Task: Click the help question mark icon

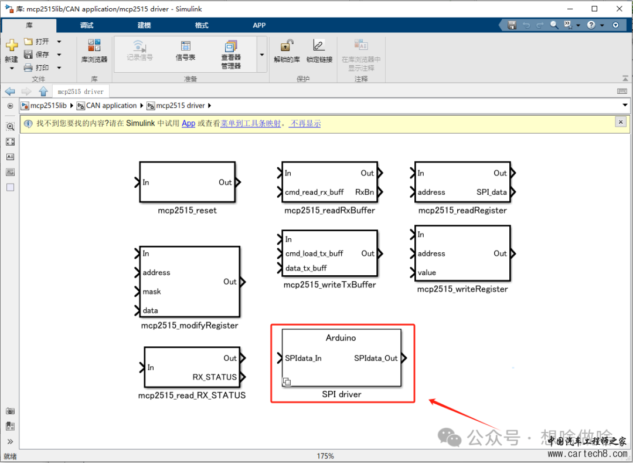Action: tap(591, 25)
